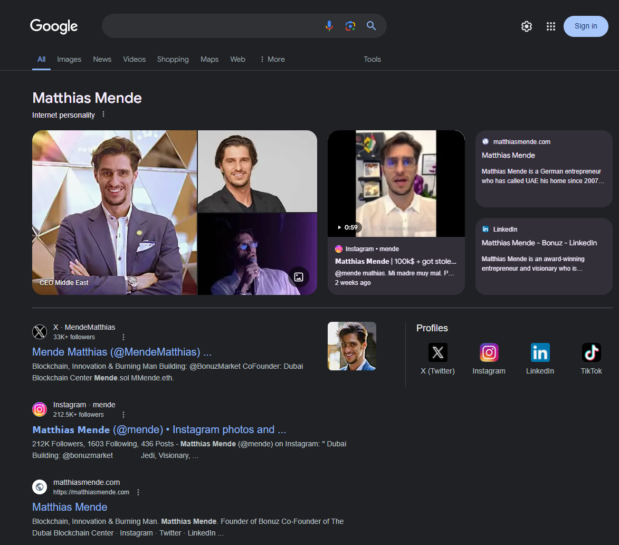Open the Mende Matthias (@MendeMatthias) link
619x545 pixels.
(122, 352)
